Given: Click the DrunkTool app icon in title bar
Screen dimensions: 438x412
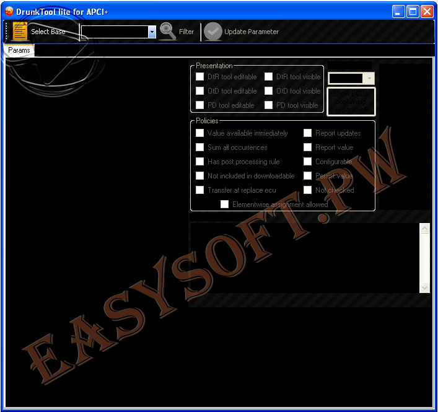Looking at the screenshot, I should coord(9,11).
